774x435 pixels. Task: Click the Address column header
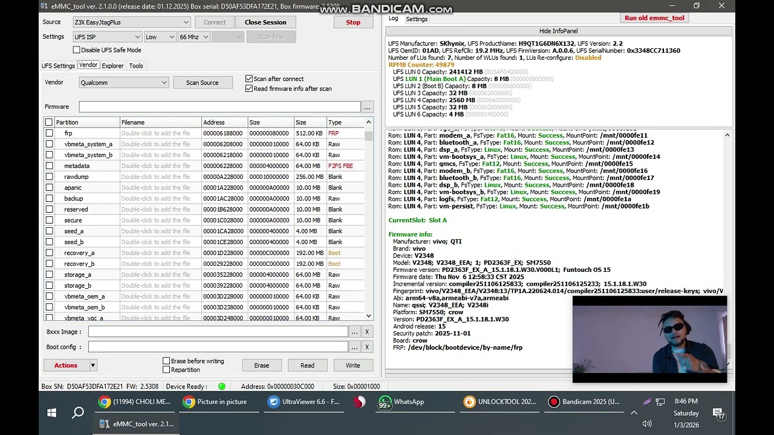(224, 122)
